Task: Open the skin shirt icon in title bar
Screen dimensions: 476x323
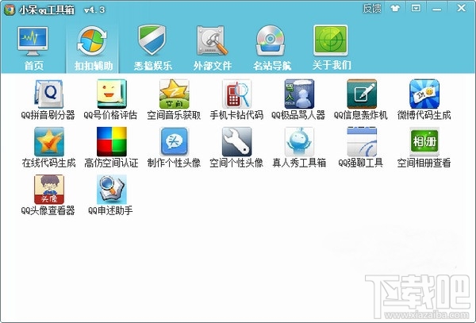Action: coord(394,8)
